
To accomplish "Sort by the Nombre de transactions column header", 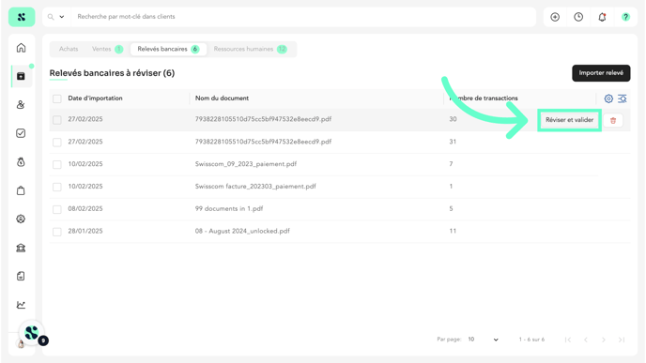I will [x=484, y=98].
